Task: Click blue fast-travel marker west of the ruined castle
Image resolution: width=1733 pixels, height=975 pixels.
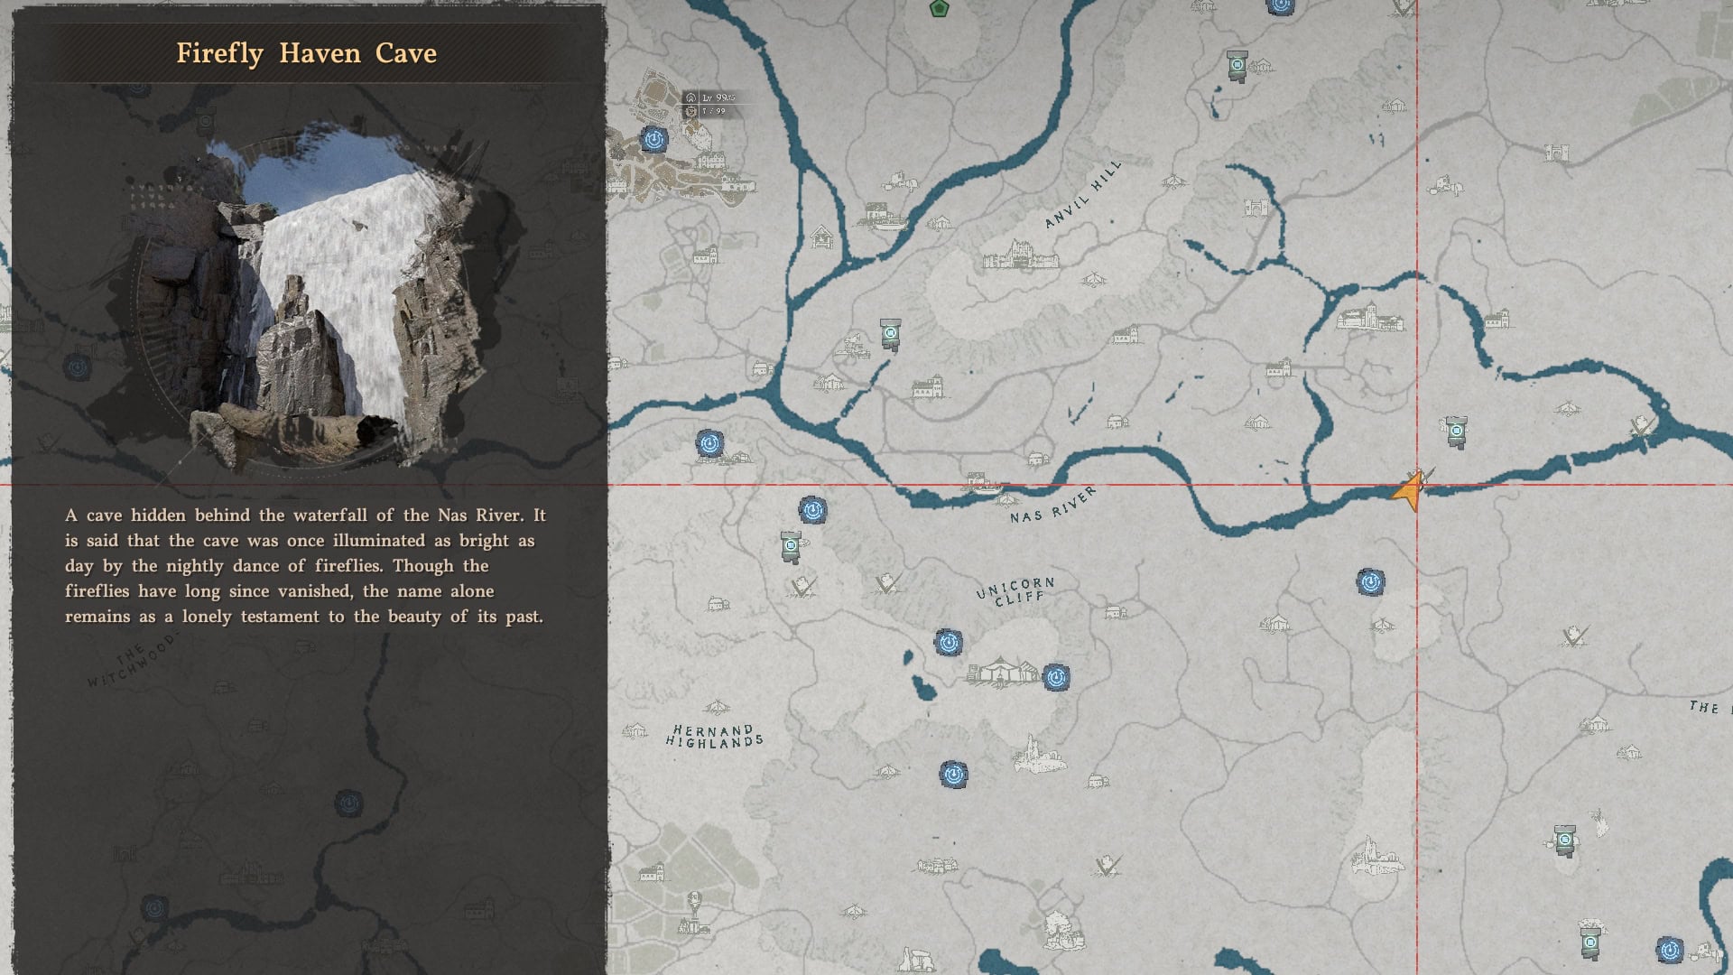Action: pos(953,774)
